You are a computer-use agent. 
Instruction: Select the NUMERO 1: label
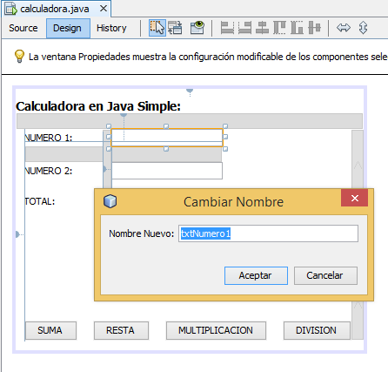coord(49,138)
